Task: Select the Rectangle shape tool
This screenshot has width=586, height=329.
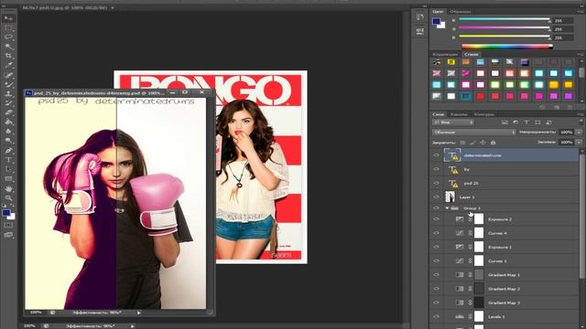Action: [x=8, y=179]
